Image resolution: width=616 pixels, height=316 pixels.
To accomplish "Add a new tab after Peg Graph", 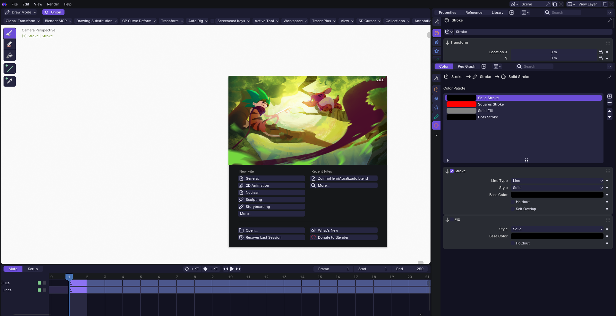I will 484,66.
